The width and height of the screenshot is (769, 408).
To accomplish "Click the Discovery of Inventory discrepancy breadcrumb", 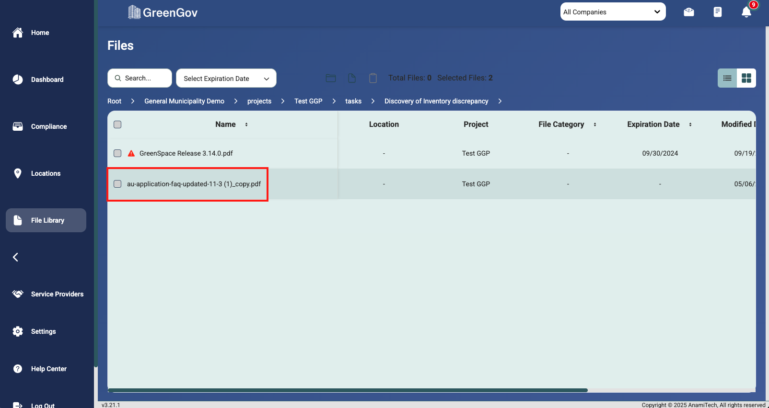I will 436,101.
